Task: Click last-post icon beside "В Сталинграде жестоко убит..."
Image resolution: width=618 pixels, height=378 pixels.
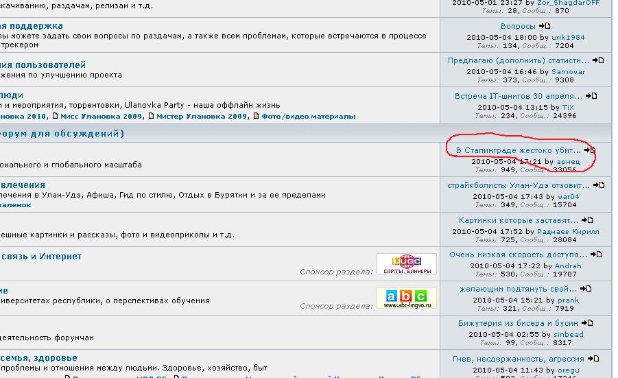Action: [x=590, y=150]
